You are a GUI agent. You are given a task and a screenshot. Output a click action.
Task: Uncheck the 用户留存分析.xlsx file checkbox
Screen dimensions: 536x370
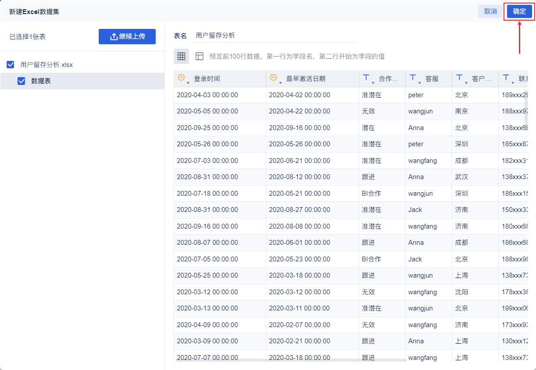tap(11, 65)
